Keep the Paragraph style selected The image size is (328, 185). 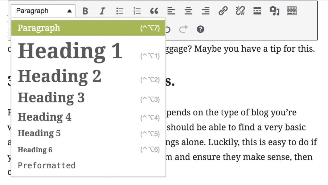click(x=39, y=28)
